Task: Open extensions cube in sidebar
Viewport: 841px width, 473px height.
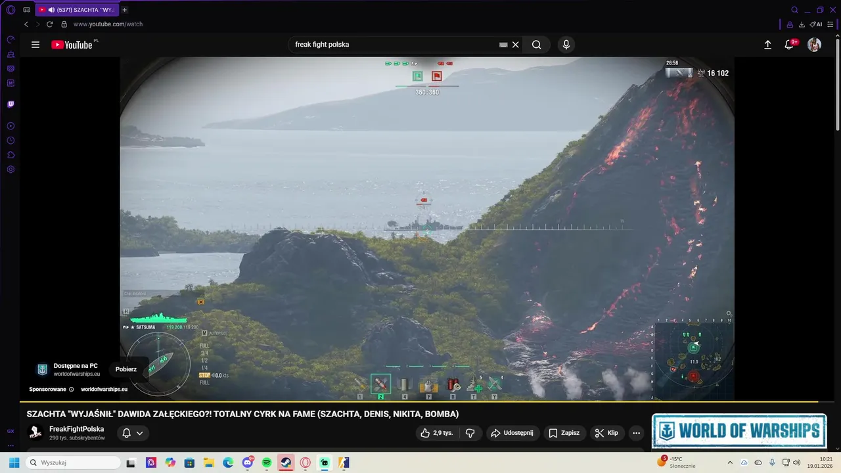Action: (11, 155)
